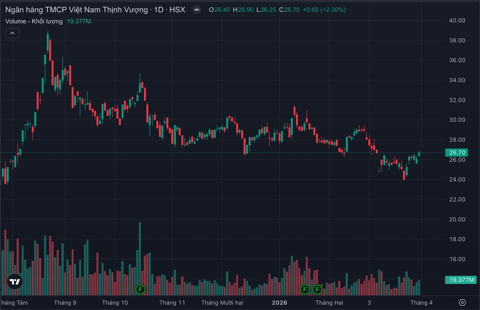Click the Ngân hàng TMCP Việt Nam Thịnh Vượng title
This screenshot has height=310, width=480.
76,10
